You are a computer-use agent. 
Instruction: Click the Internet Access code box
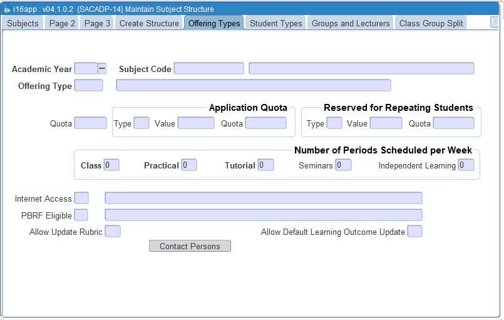coord(81,199)
